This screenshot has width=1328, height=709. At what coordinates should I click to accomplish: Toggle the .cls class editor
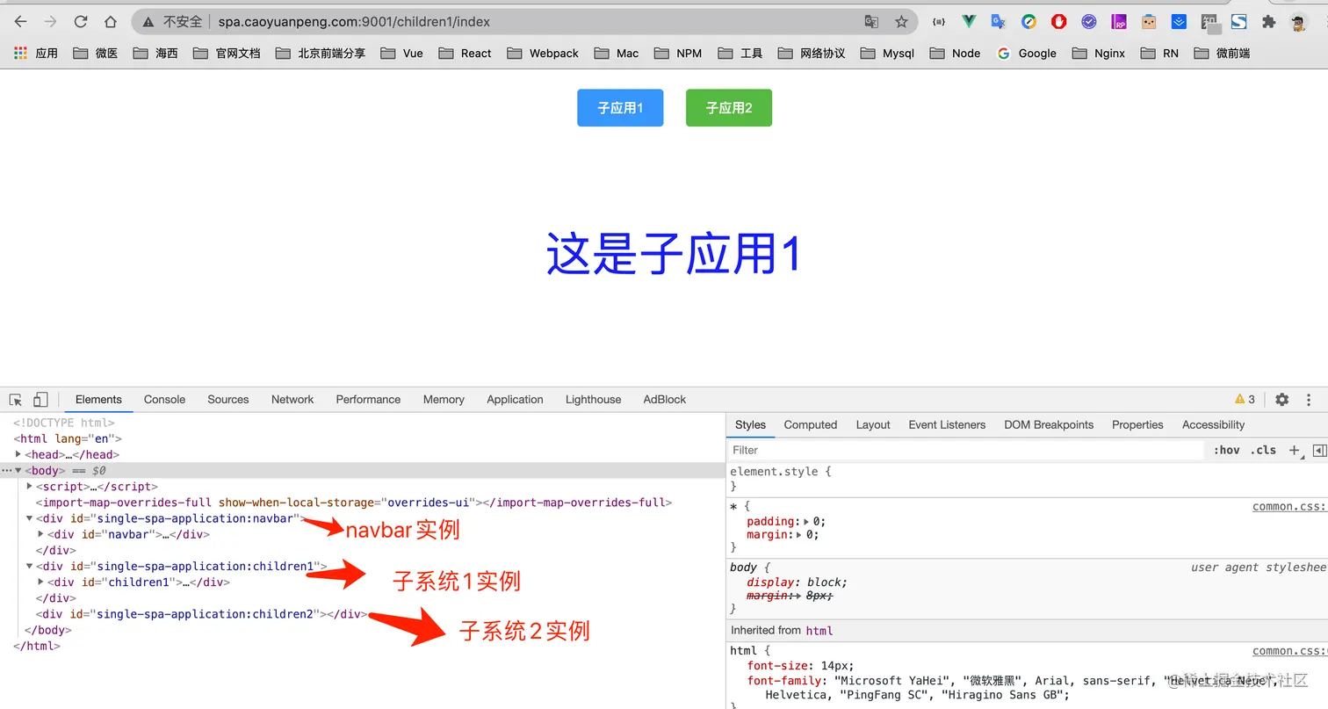(x=1263, y=450)
